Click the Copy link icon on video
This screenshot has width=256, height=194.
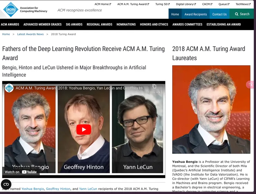pos(154,86)
